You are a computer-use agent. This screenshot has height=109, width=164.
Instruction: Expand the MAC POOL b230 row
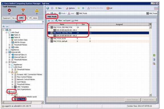[x=49, y=39]
